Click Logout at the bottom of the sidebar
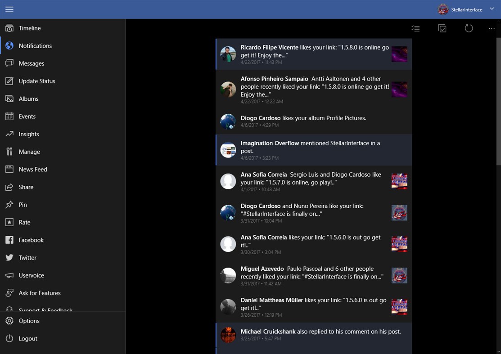The width and height of the screenshot is (501, 354). tap(27, 338)
